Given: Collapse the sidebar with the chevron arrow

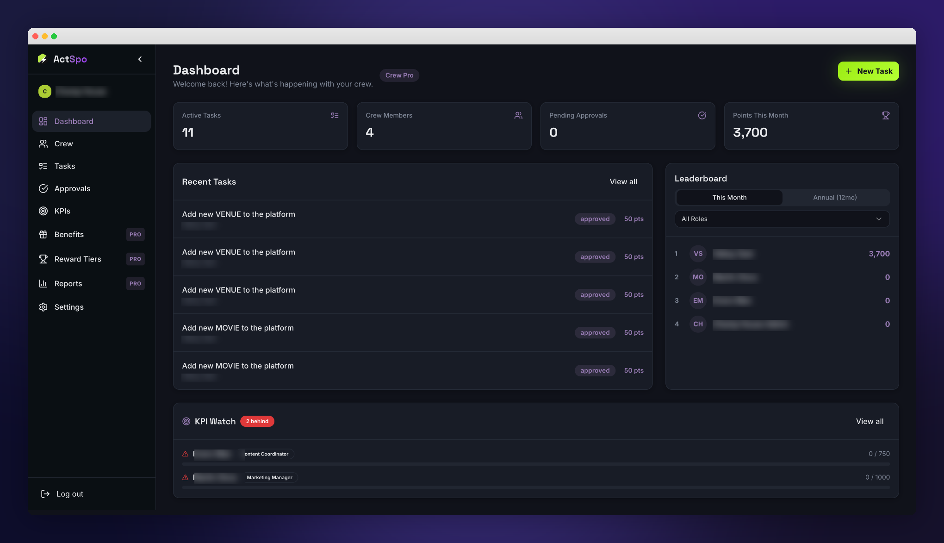Looking at the screenshot, I should pyautogui.click(x=140, y=59).
